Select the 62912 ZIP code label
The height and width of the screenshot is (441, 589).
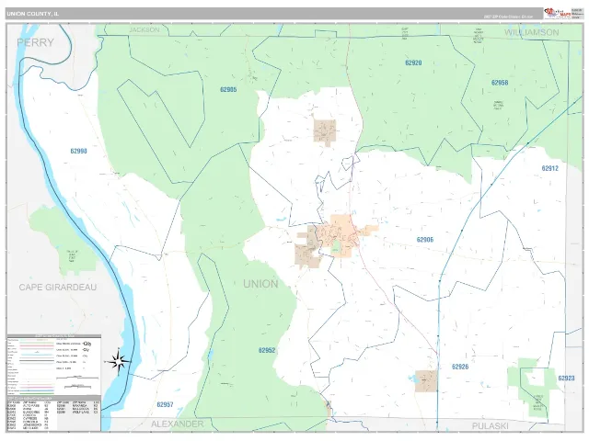pyautogui.click(x=550, y=168)
